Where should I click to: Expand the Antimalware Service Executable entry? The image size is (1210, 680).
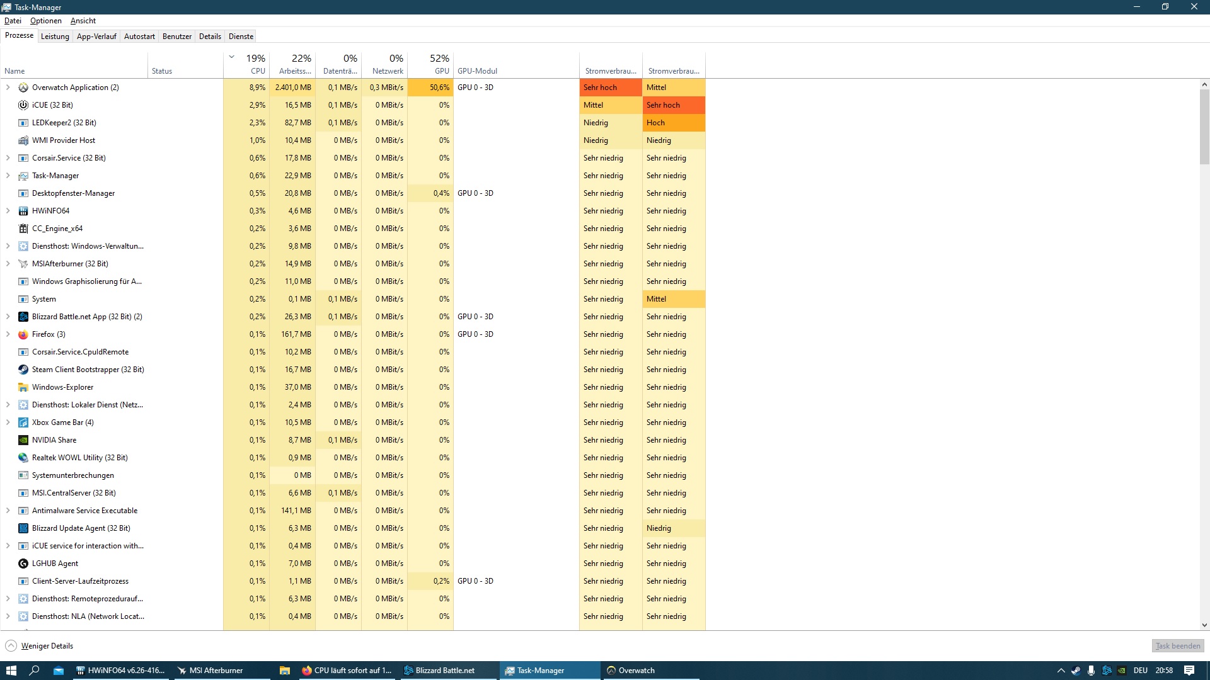(x=8, y=511)
